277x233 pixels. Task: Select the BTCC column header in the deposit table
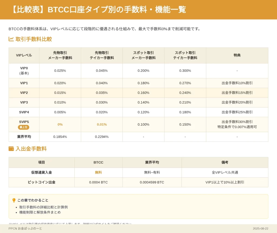(98, 162)
